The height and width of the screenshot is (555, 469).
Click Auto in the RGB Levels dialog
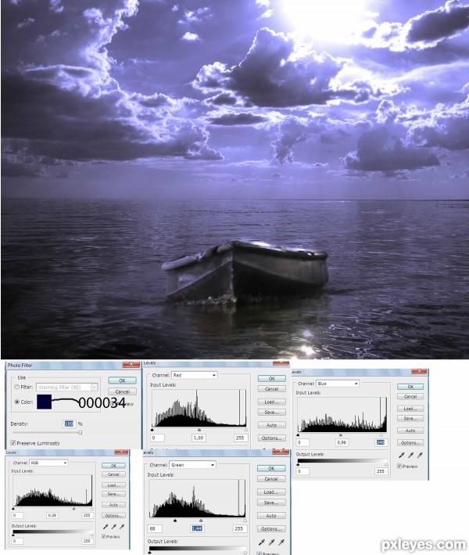click(113, 505)
